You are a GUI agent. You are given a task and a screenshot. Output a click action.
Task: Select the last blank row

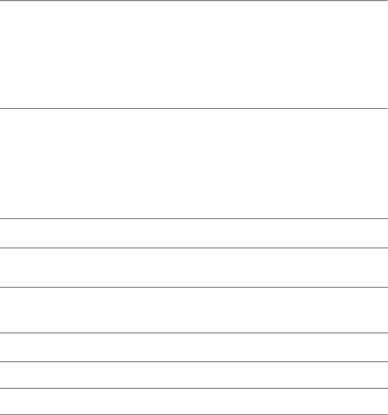(194, 401)
